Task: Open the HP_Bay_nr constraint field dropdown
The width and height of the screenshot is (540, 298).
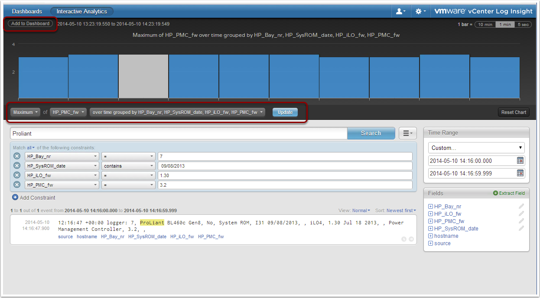Action: [62, 156]
